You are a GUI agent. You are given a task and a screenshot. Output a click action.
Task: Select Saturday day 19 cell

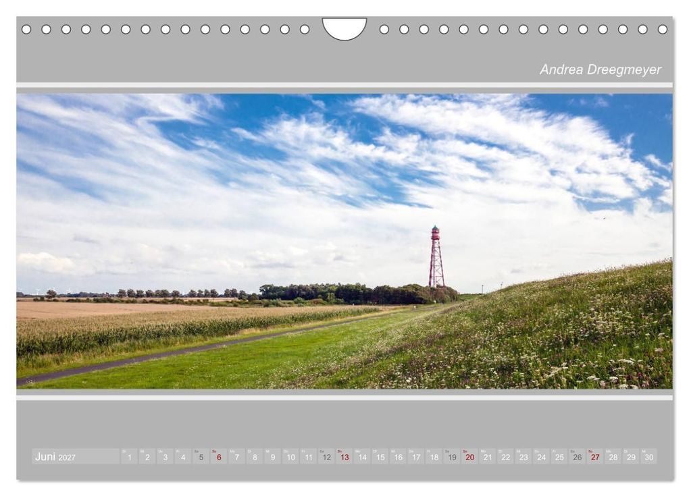452,456
